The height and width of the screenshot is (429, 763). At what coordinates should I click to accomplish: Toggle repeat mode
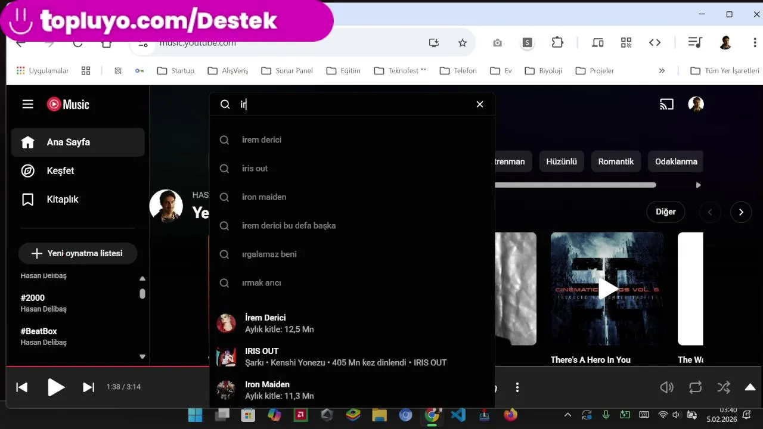pos(695,387)
